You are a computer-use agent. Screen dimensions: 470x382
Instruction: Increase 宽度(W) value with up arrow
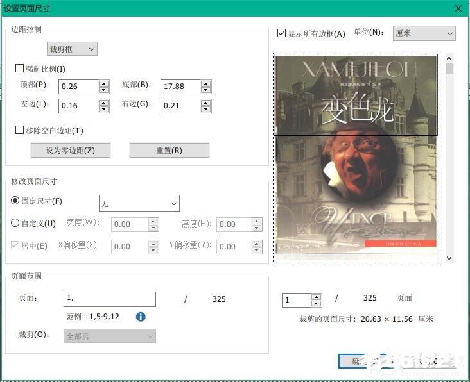pyautogui.click(x=153, y=221)
